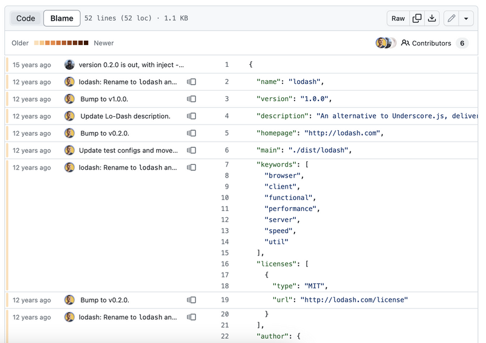View blame prior to Update test configs change
The width and height of the screenshot is (486, 343).
tap(191, 150)
